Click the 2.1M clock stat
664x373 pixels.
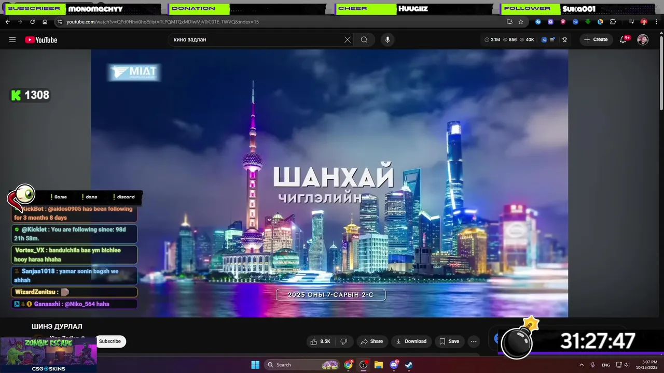[x=492, y=40]
